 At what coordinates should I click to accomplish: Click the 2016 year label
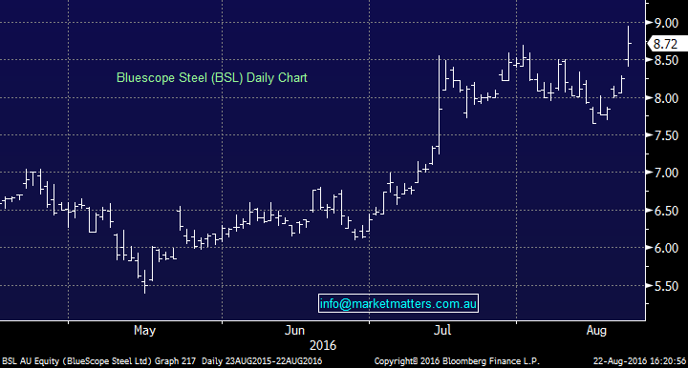click(x=323, y=346)
